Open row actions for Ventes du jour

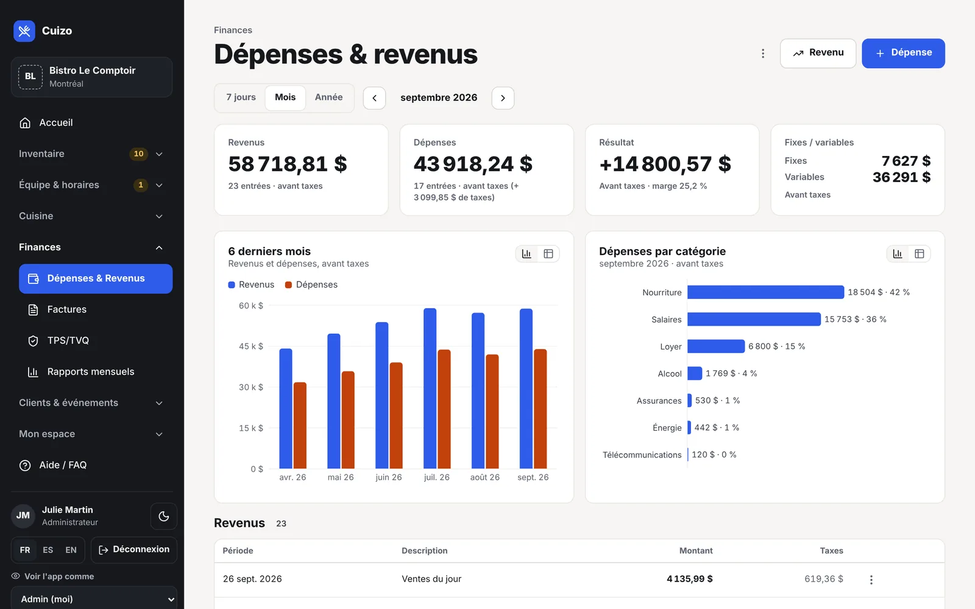[x=871, y=580]
